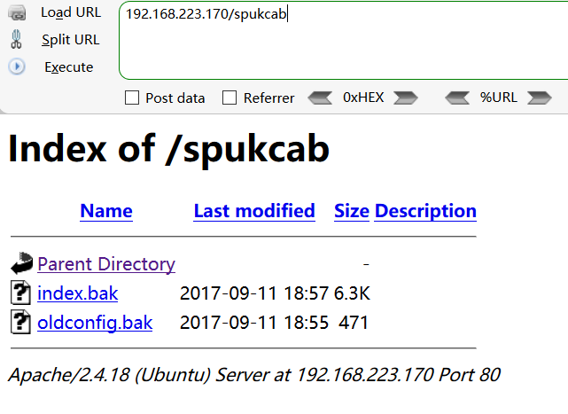Sort listing by Last modified
Screen dimensions: 568x414
pos(254,211)
